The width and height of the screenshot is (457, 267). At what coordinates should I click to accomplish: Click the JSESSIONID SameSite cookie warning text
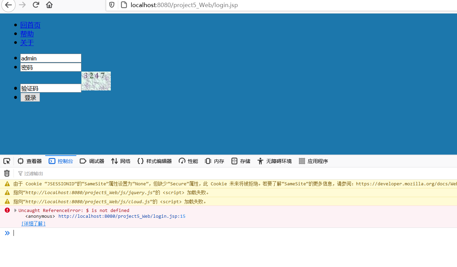click(235, 184)
